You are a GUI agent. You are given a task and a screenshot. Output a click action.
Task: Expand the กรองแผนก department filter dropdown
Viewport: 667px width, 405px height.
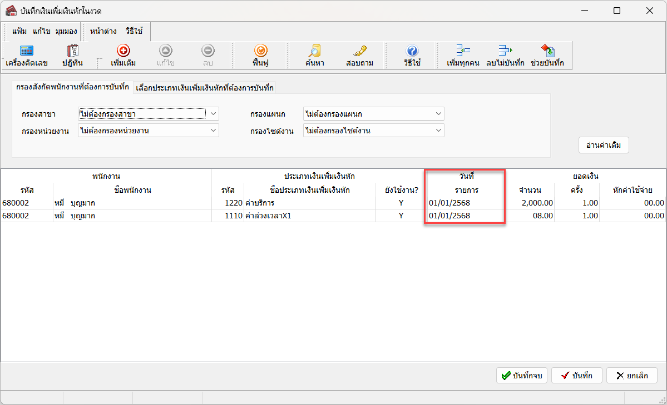tap(438, 114)
